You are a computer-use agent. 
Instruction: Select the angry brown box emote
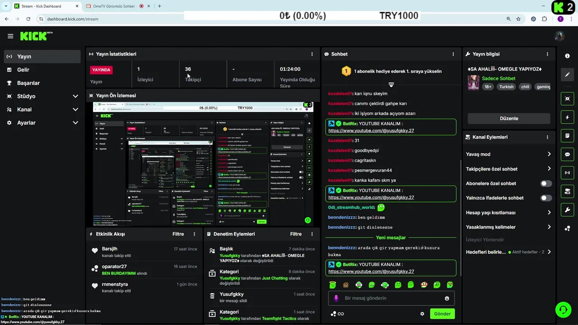(x=345, y=285)
